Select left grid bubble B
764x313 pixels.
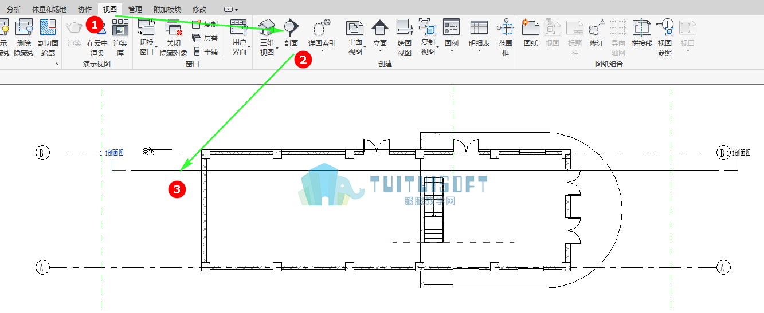[42, 153]
